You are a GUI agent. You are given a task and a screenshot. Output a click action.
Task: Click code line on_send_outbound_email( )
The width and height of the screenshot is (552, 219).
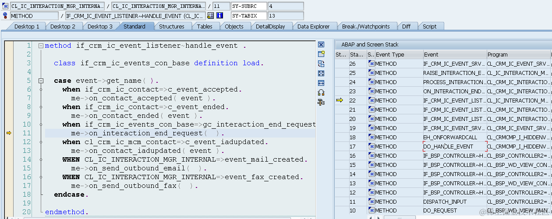pyautogui.click(x=138, y=168)
